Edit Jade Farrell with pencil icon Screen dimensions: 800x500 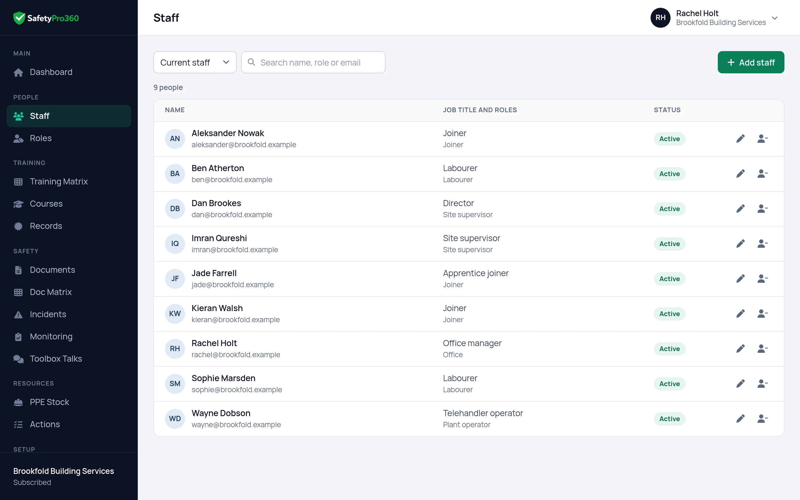pos(741,279)
